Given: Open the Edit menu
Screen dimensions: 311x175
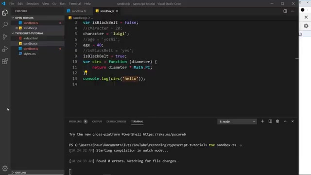Looking at the screenshot, I should pyautogui.click(x=20, y=3).
